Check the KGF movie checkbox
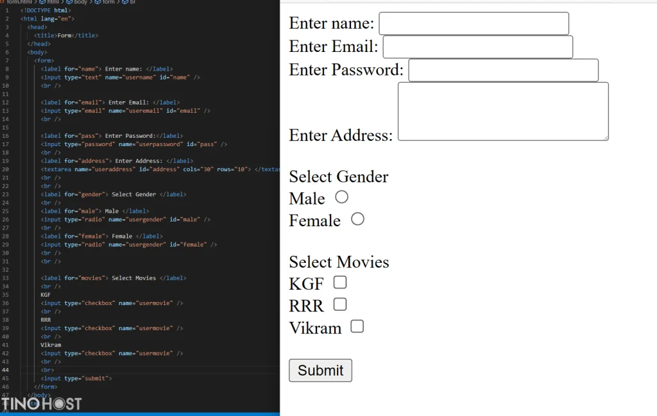Image resolution: width=657 pixels, height=416 pixels. click(x=340, y=283)
